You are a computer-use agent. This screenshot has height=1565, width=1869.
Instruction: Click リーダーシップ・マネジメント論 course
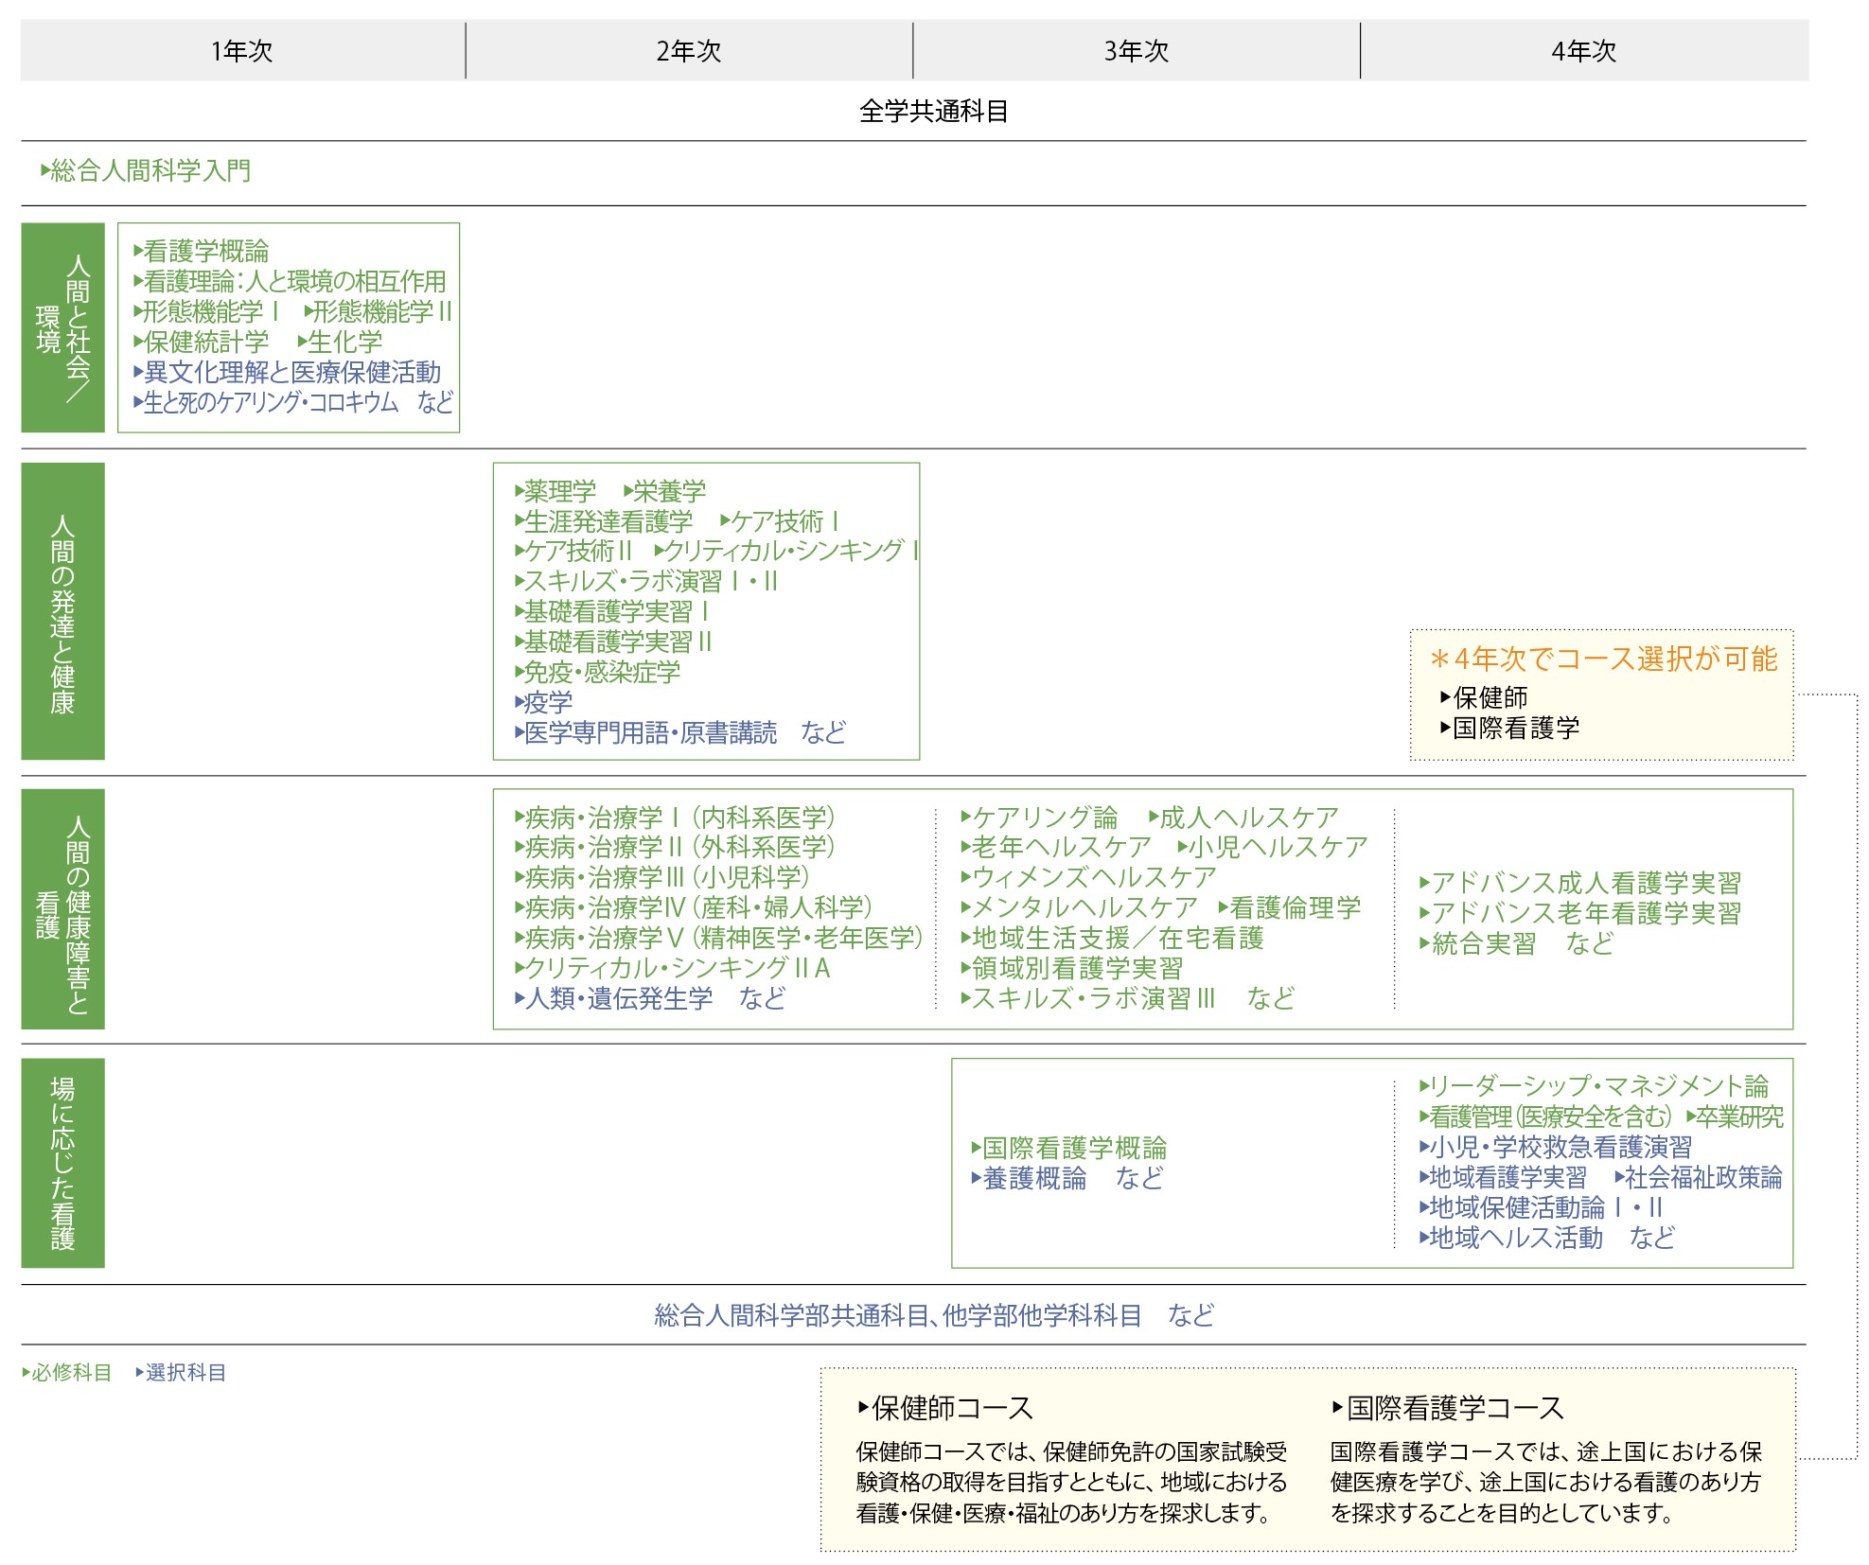pos(1594,1086)
